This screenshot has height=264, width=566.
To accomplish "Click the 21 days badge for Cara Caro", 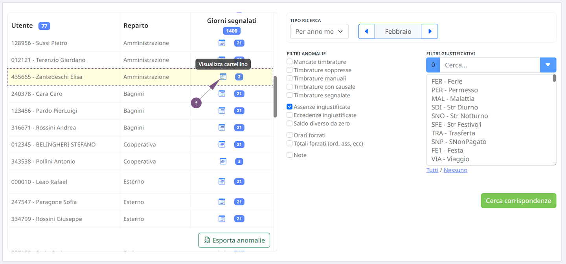I will tap(239, 94).
